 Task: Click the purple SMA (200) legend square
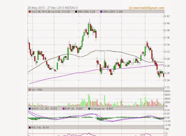click(x=101, y=12)
